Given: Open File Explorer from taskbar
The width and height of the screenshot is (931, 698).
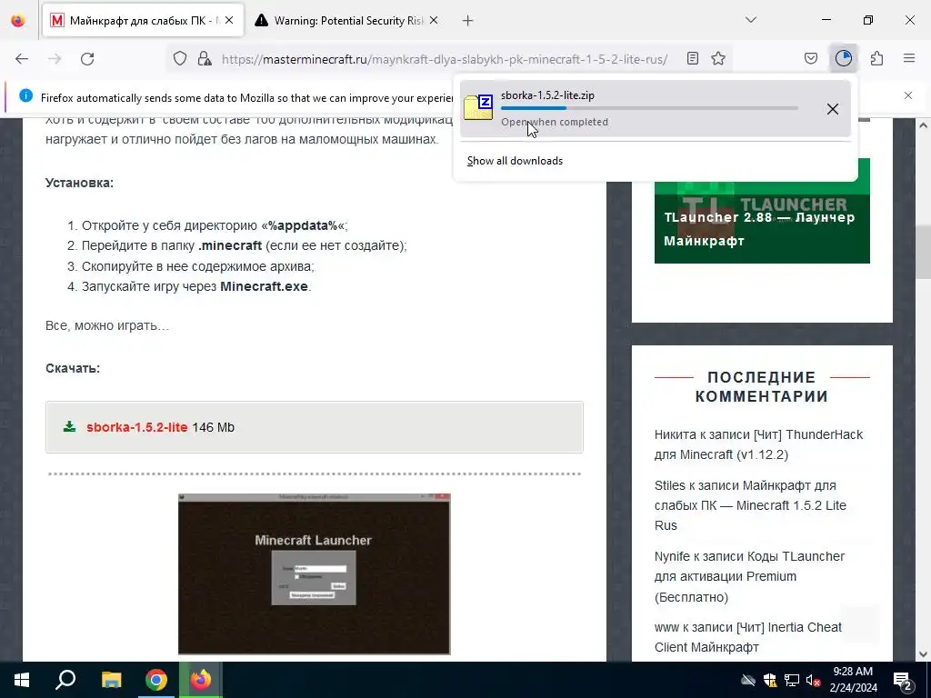Looking at the screenshot, I should pos(111,680).
